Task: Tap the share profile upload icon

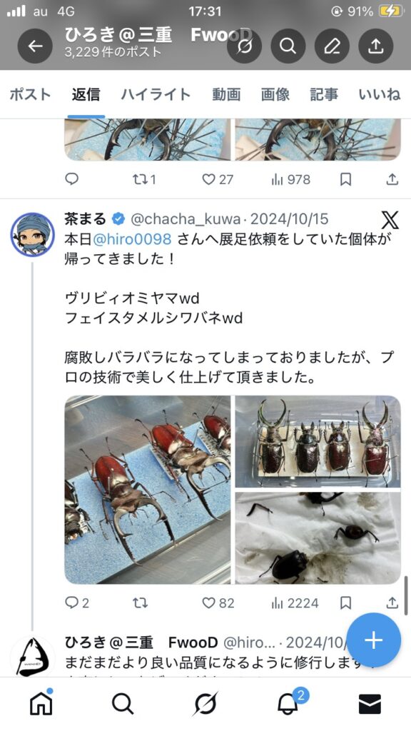Action: click(x=375, y=46)
